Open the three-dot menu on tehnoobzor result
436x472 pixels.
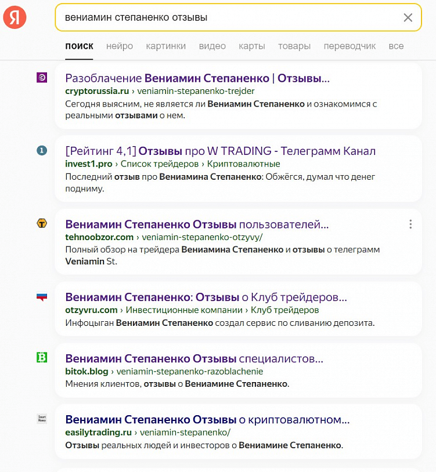click(x=410, y=224)
